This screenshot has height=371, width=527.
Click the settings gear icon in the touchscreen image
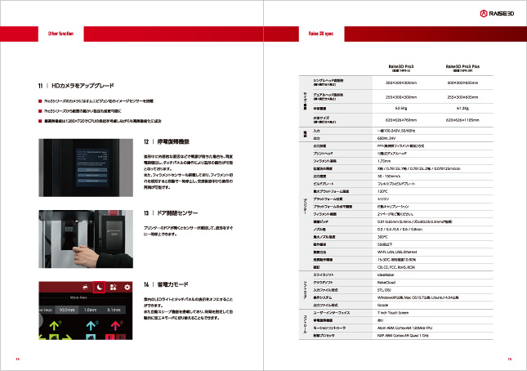point(127,288)
